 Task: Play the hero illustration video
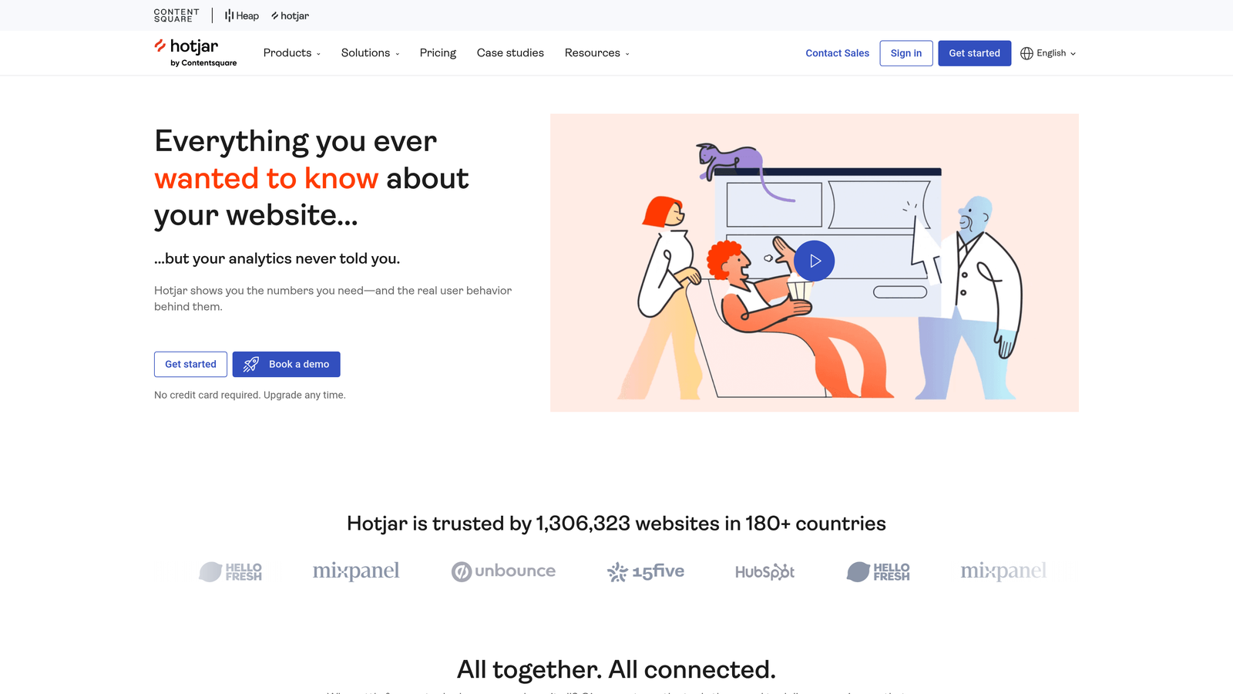815,261
